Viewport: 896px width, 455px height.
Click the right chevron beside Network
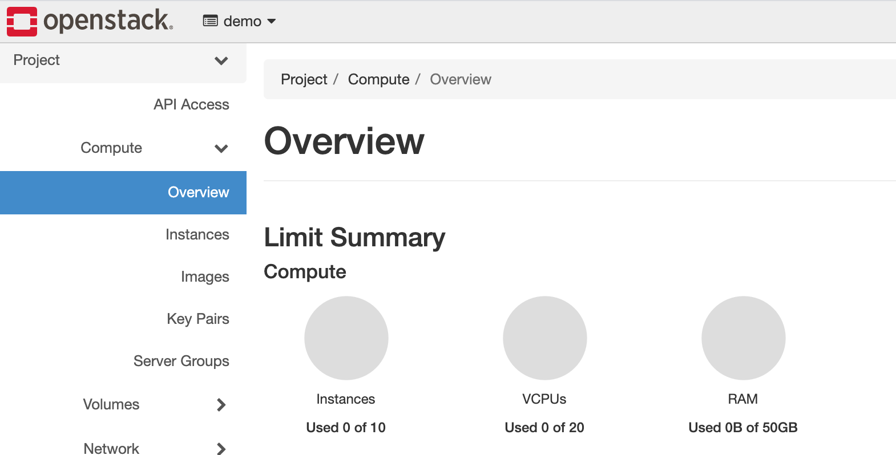coord(221,449)
